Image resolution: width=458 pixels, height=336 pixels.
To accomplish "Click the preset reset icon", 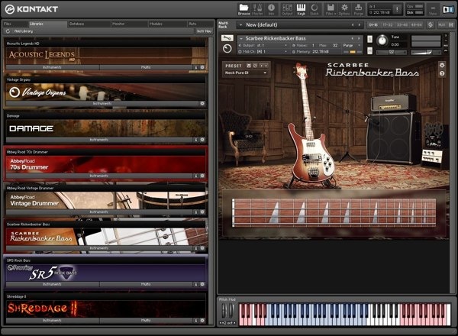I will pos(255,66).
